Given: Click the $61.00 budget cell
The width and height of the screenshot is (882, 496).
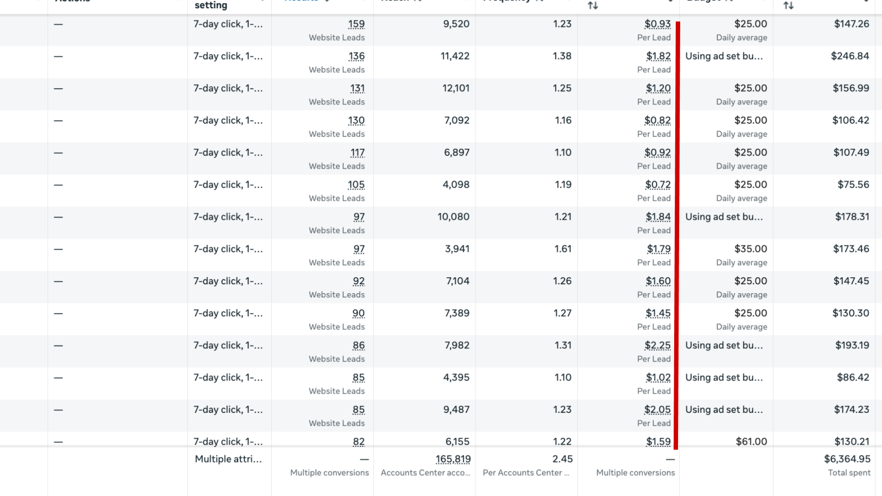Looking at the screenshot, I should pos(751,441).
